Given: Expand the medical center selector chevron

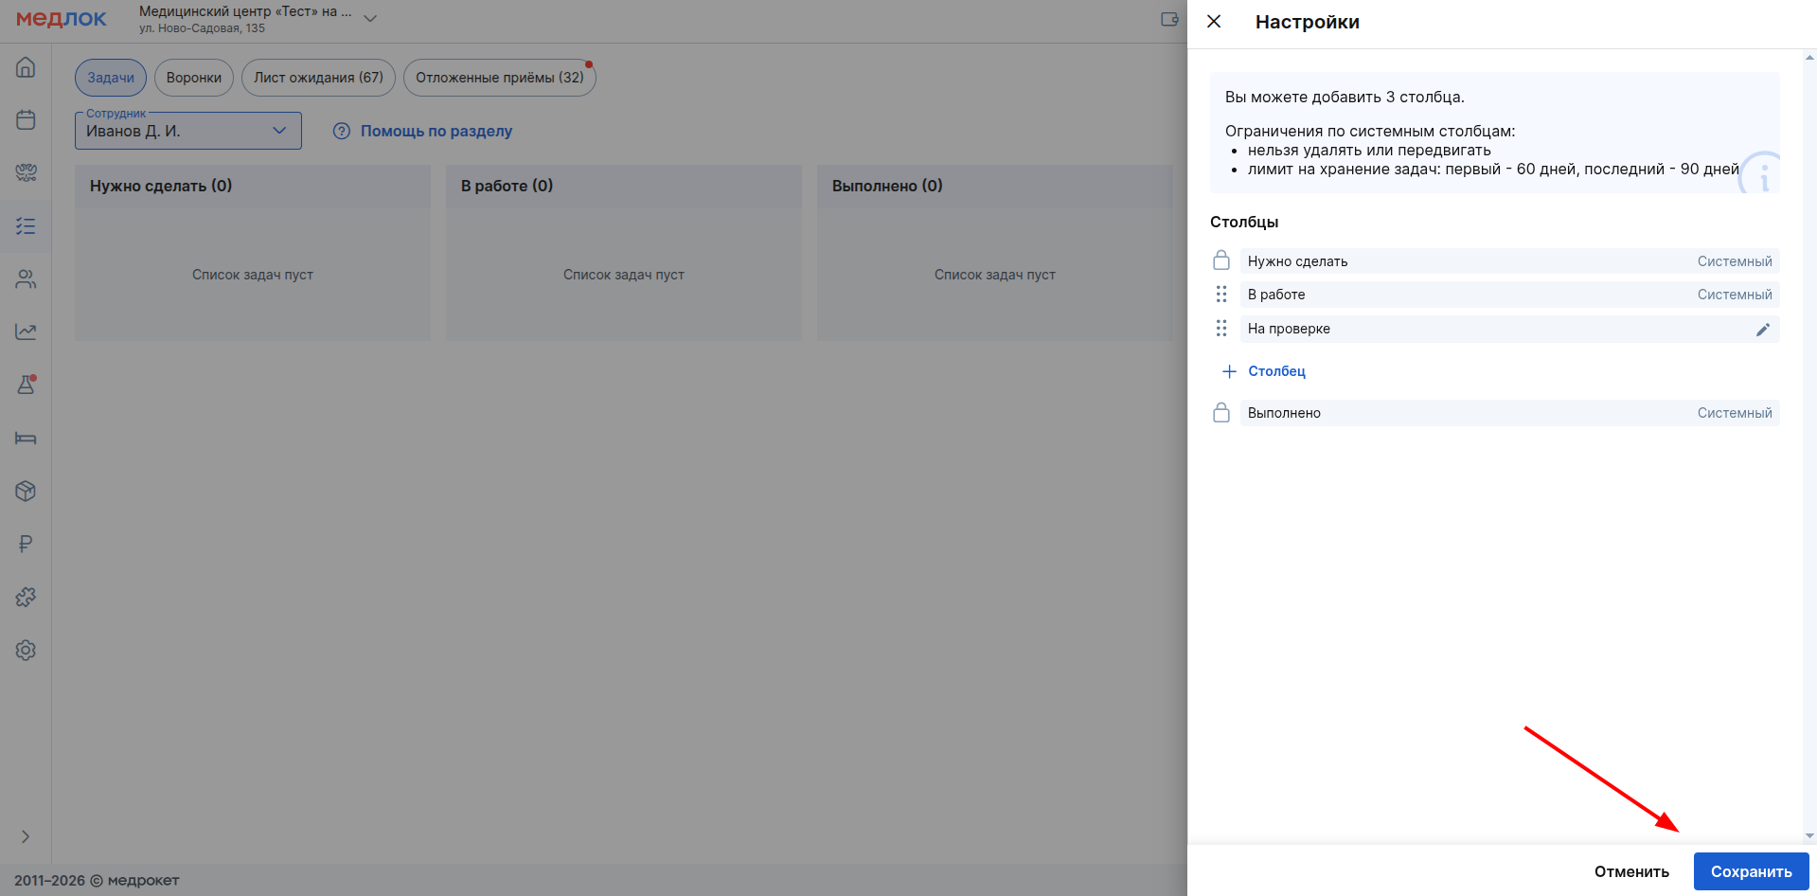Looking at the screenshot, I should tap(370, 19).
